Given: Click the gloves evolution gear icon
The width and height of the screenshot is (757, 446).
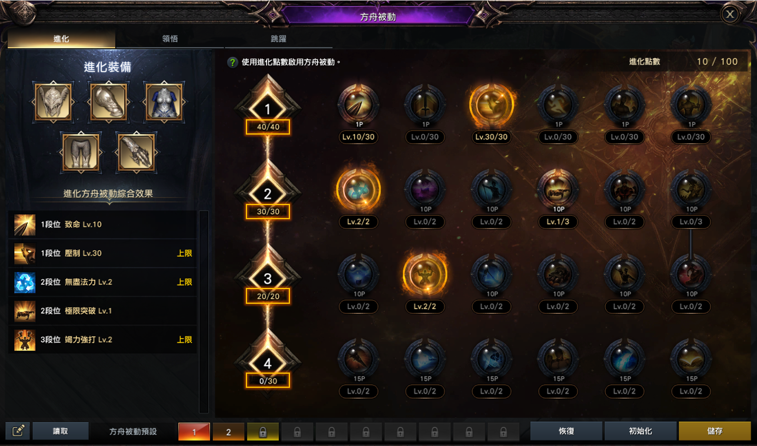Looking at the screenshot, I should point(136,152).
